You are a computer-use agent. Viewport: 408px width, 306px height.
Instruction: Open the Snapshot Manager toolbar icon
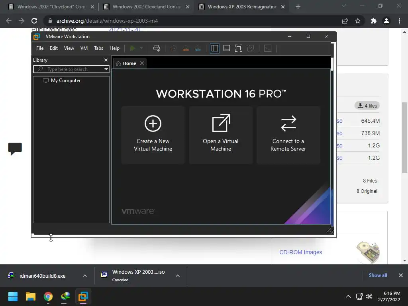point(198,48)
